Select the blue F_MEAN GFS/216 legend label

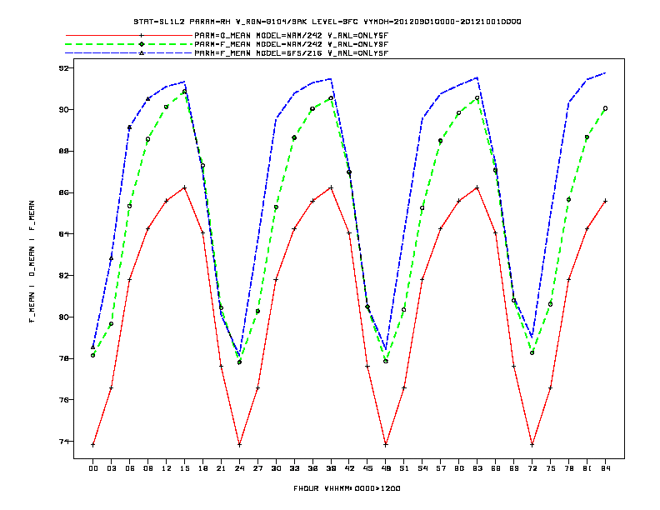pos(292,53)
